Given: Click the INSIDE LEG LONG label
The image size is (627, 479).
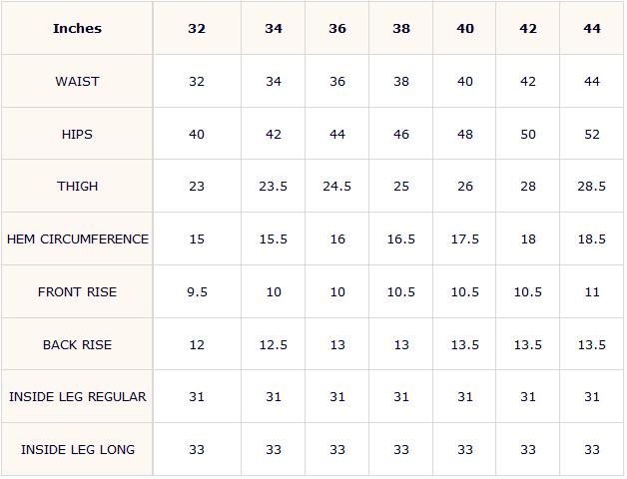Looking at the screenshot, I should pos(78,449).
